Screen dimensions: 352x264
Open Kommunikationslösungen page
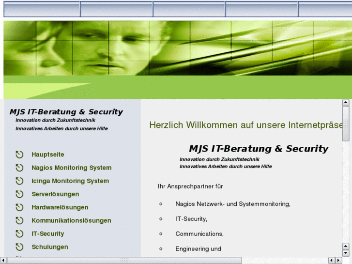tap(71, 220)
